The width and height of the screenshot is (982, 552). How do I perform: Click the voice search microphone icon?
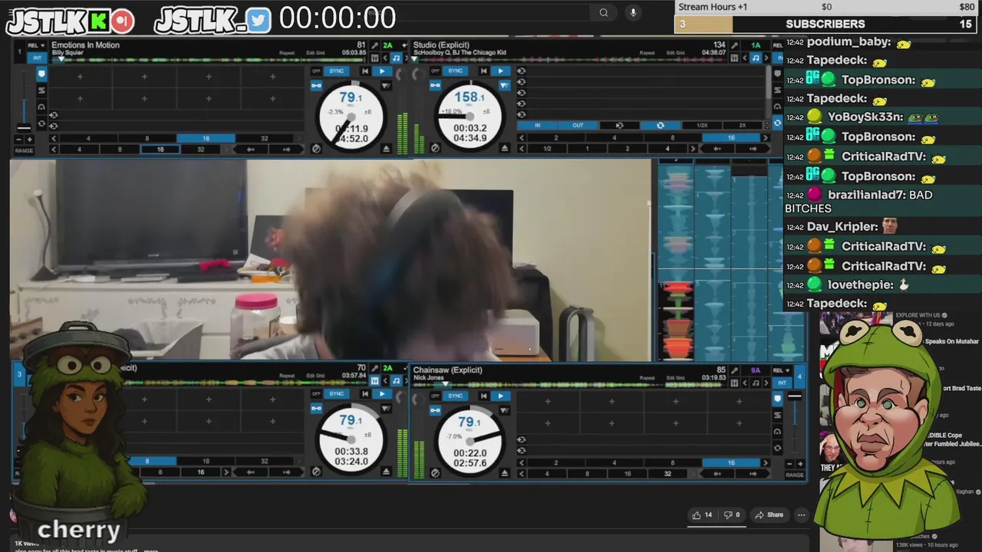point(633,12)
